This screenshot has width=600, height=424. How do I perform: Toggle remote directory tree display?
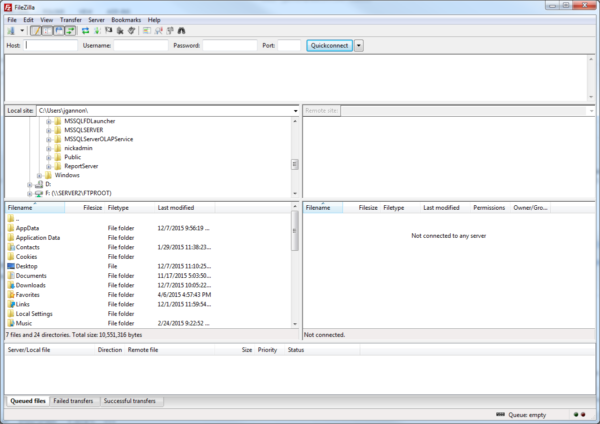pos(59,31)
